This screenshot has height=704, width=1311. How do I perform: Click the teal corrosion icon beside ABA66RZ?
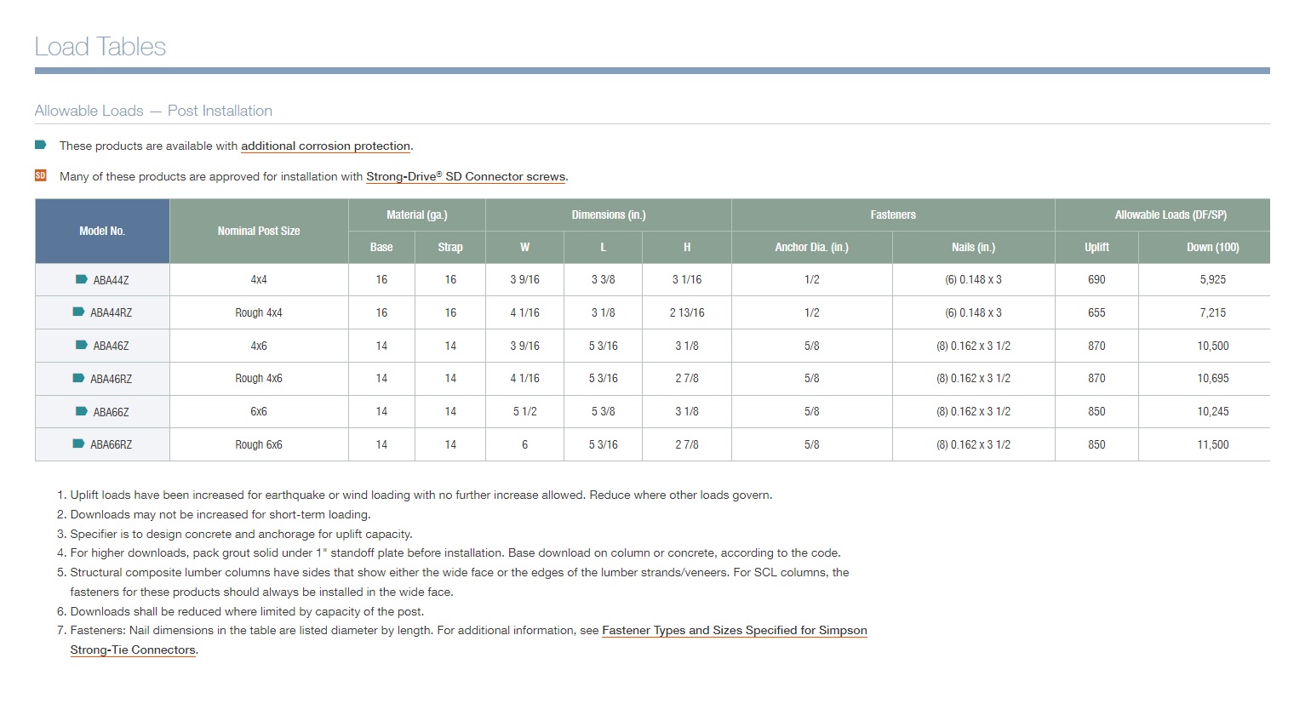(78, 444)
